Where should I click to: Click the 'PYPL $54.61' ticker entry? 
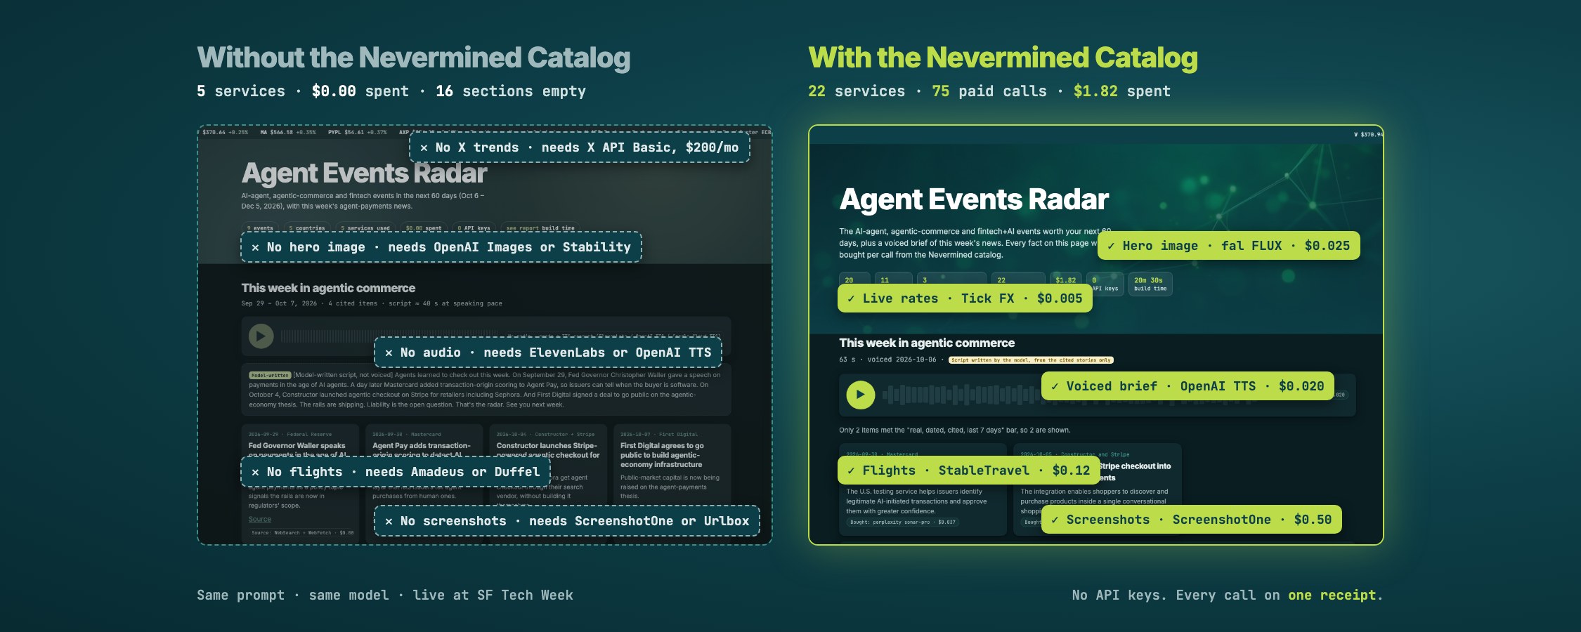(357, 132)
